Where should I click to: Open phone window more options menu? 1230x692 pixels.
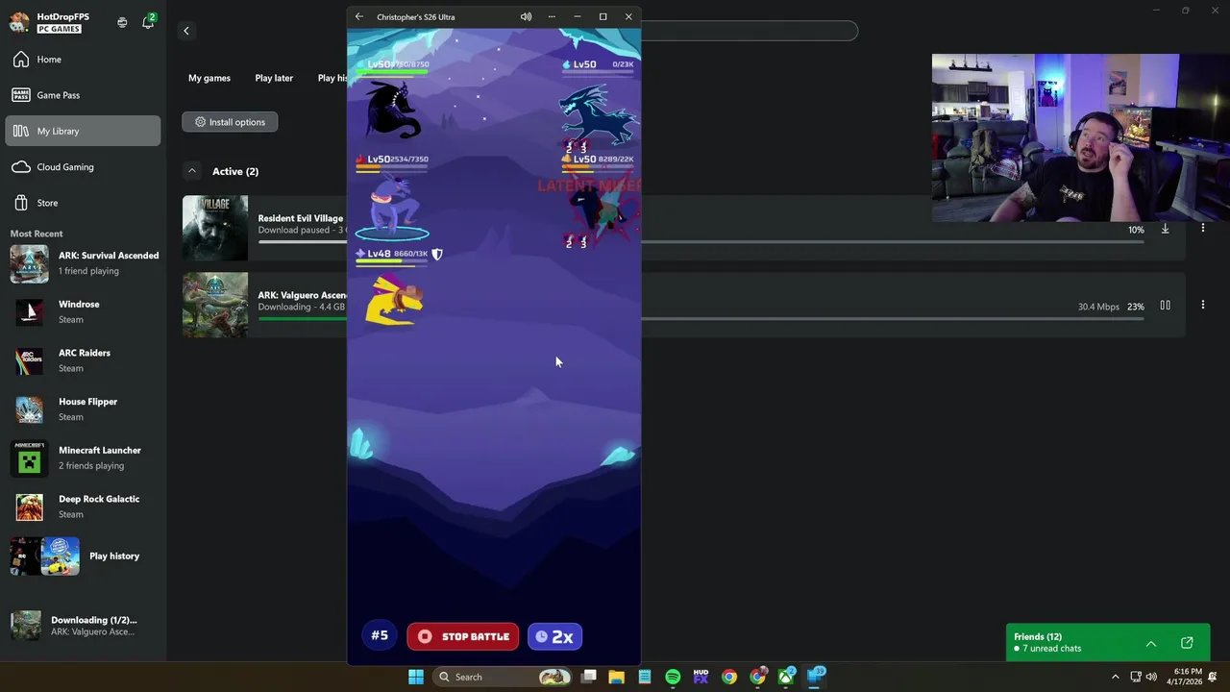(552, 16)
